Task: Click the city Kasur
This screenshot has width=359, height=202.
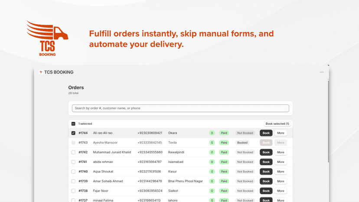Action: coord(173,172)
